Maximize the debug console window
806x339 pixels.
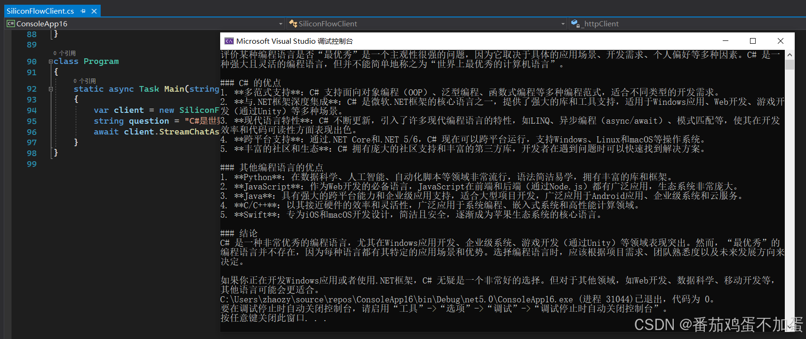[x=753, y=41]
